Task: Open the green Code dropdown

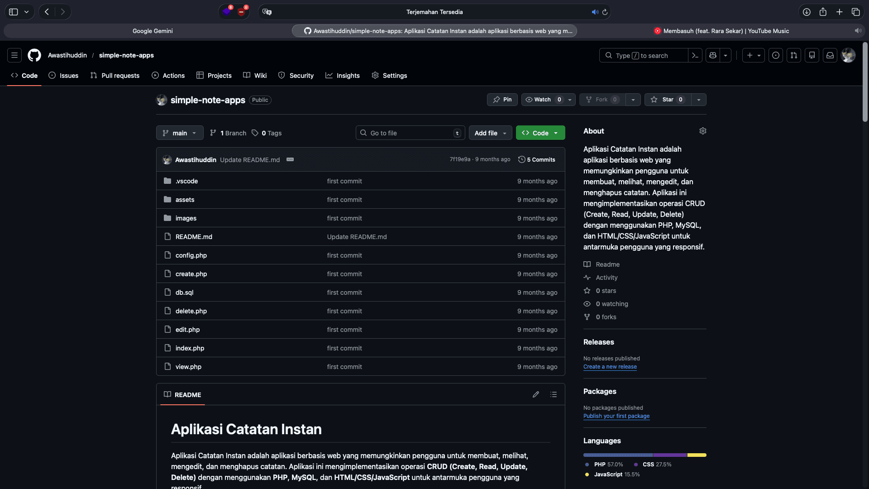Action: click(540, 133)
